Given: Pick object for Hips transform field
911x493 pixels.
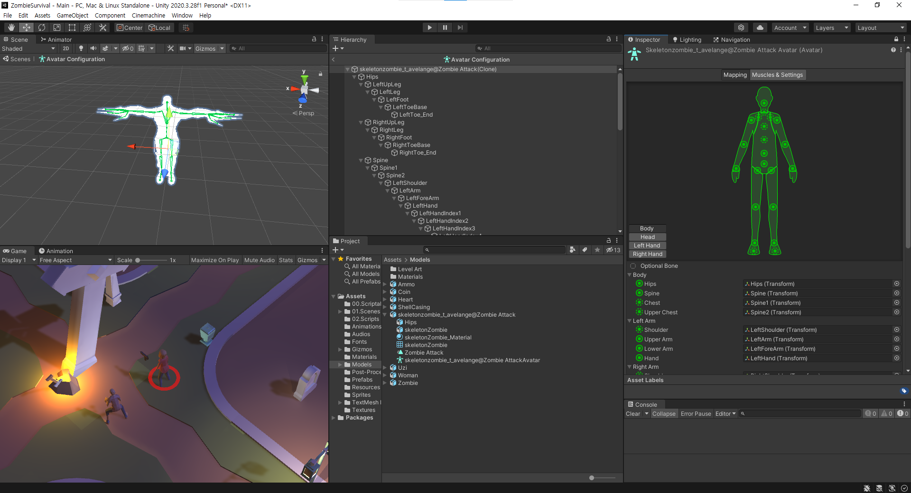Looking at the screenshot, I should pyautogui.click(x=897, y=284).
